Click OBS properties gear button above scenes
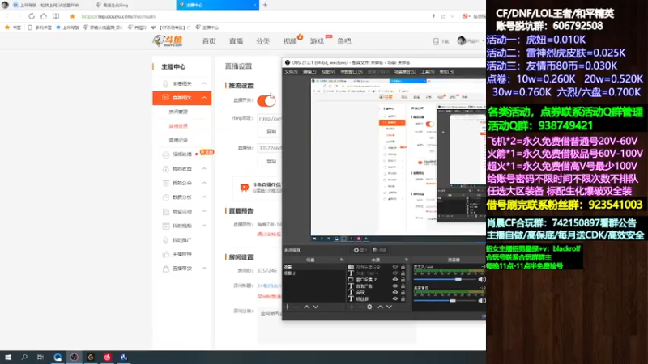The width and height of the screenshot is (648, 364). click(360, 250)
